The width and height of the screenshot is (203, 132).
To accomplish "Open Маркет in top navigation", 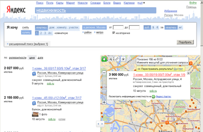I will pyautogui.click(x=70, y=3).
